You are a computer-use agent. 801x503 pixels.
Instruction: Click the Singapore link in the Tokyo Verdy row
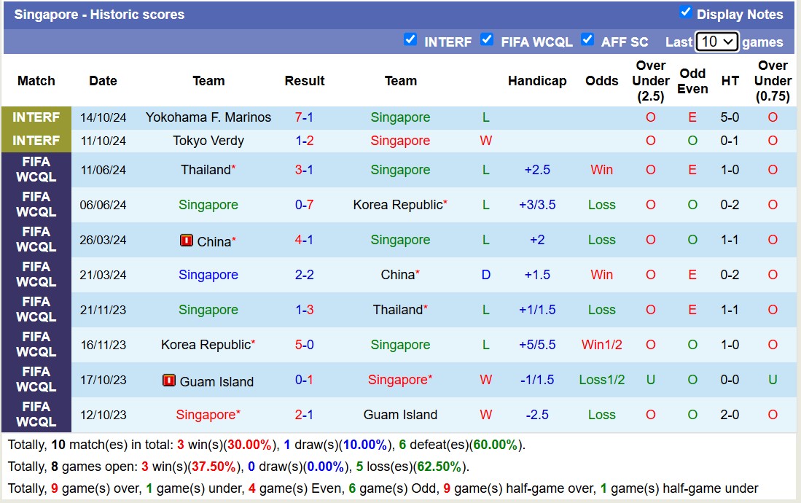coord(400,141)
